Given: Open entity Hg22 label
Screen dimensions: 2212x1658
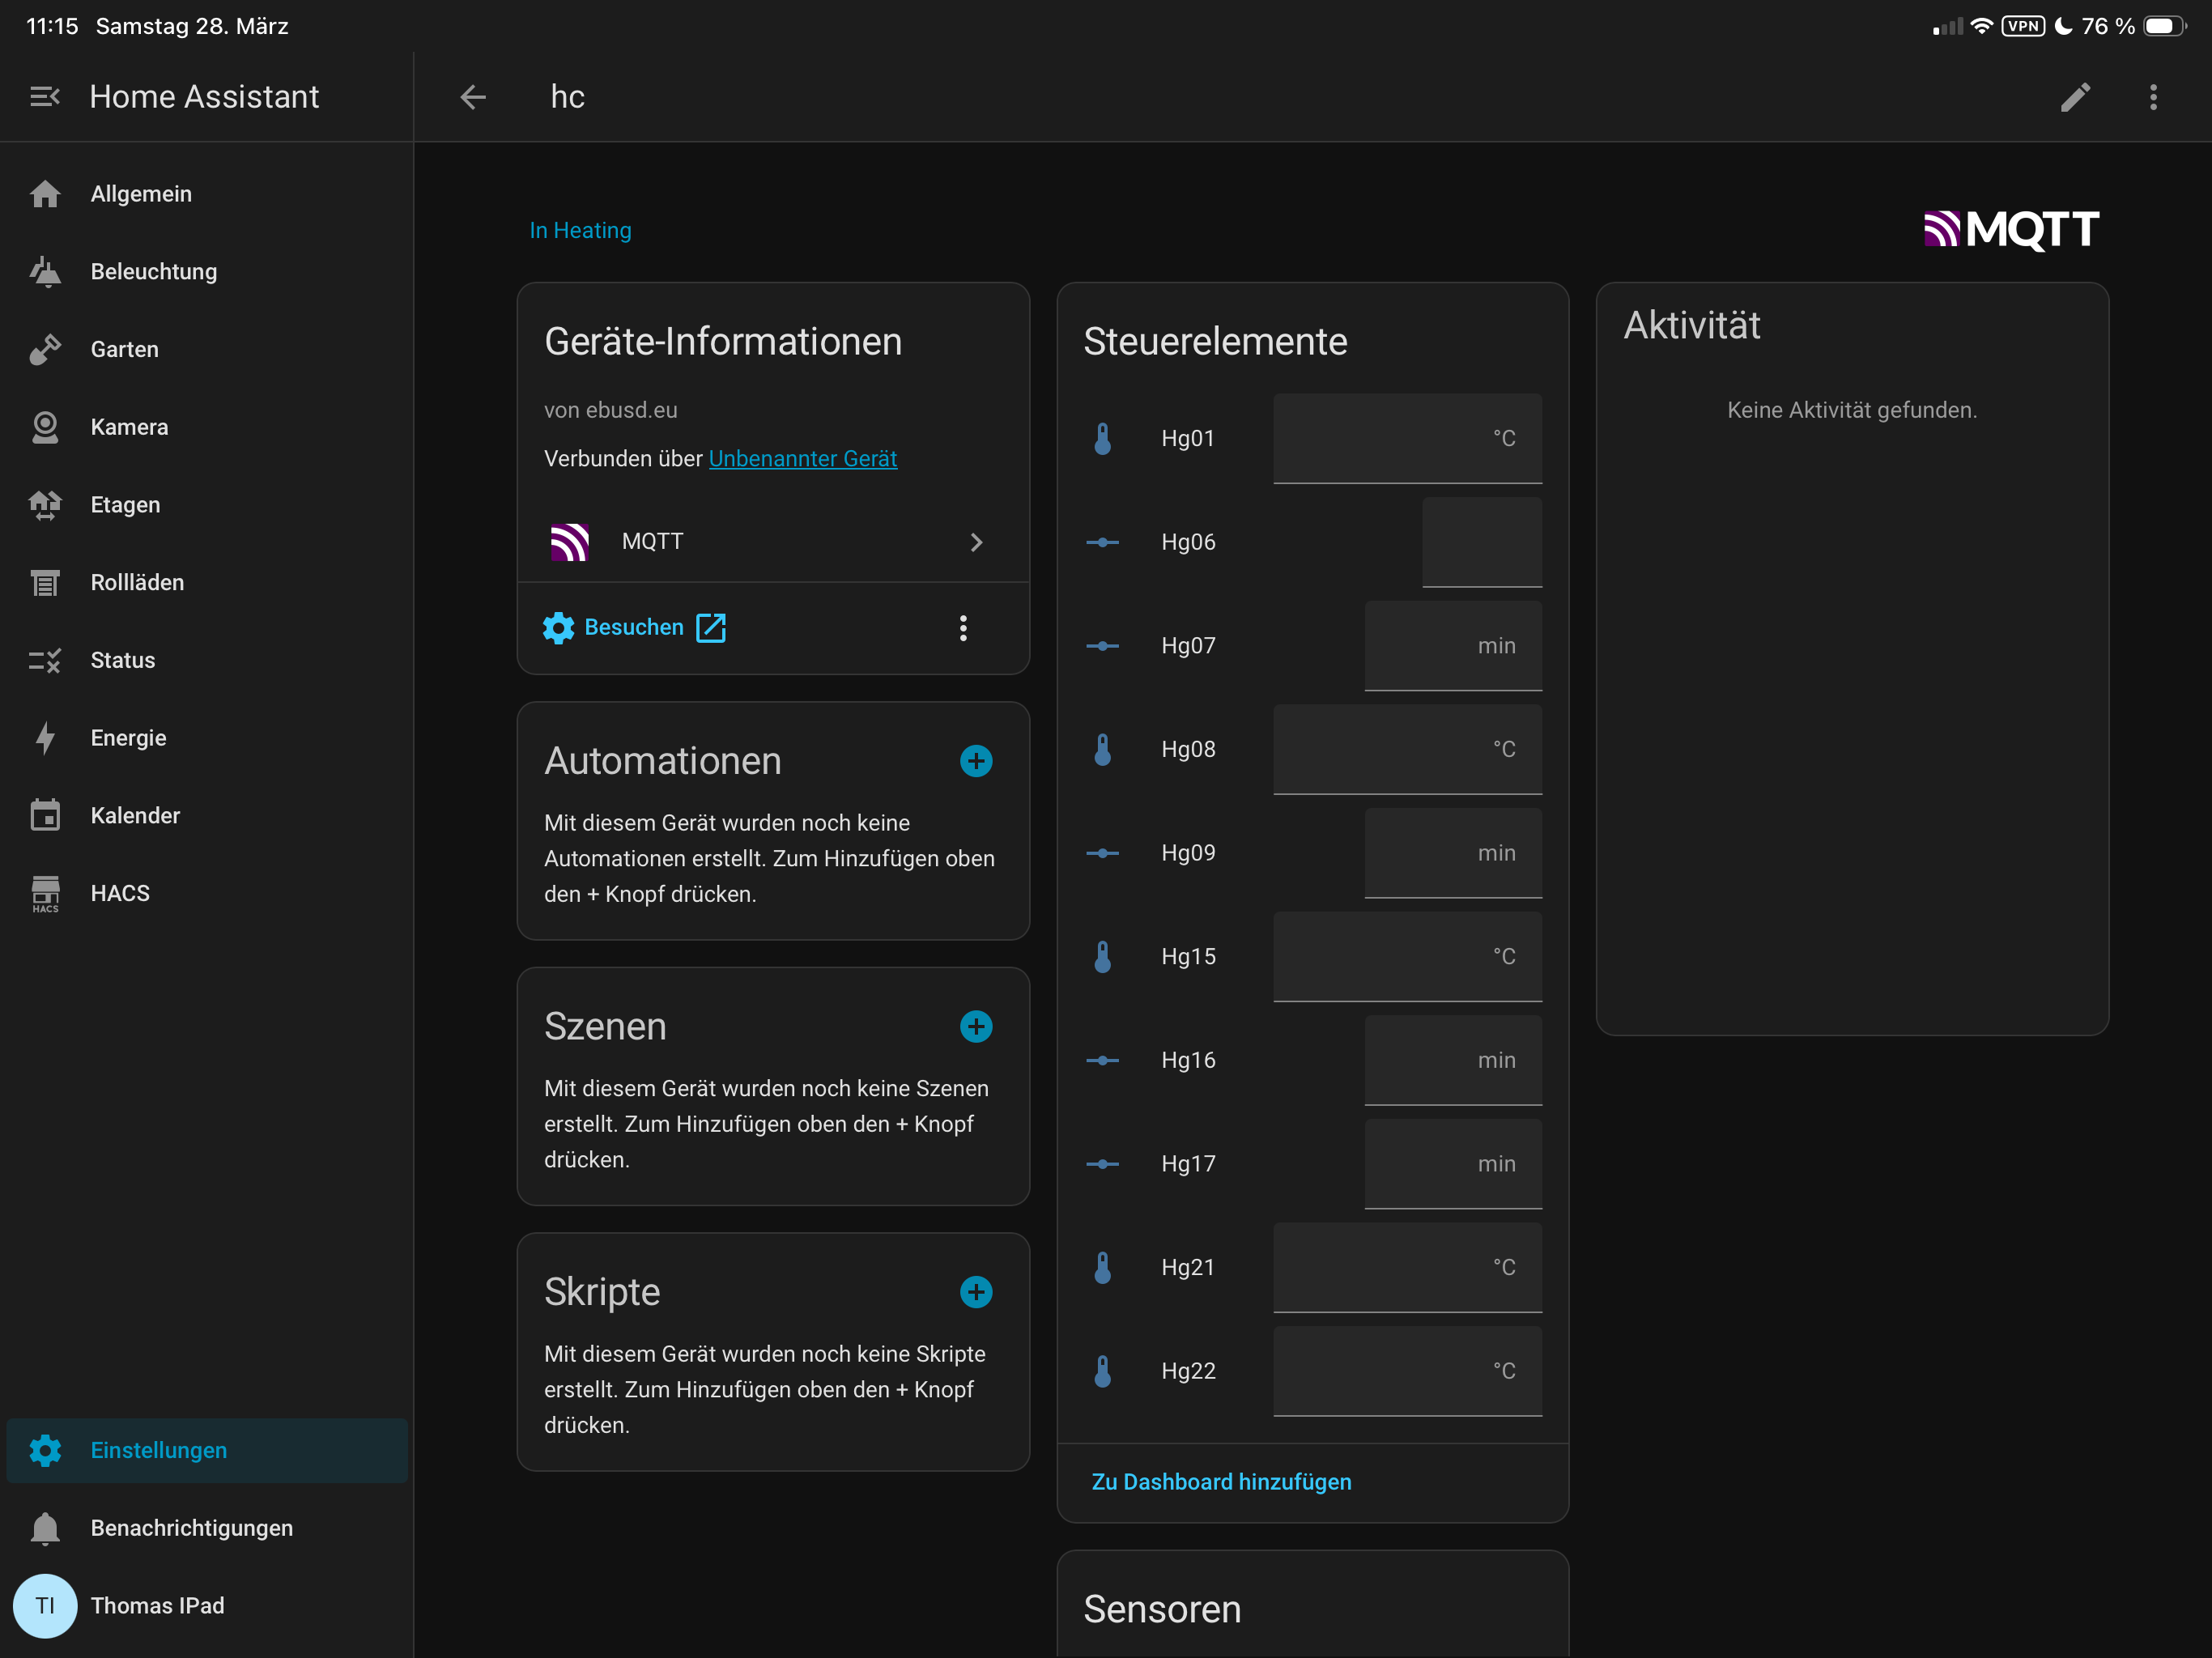Looking at the screenshot, I should pos(1188,1371).
